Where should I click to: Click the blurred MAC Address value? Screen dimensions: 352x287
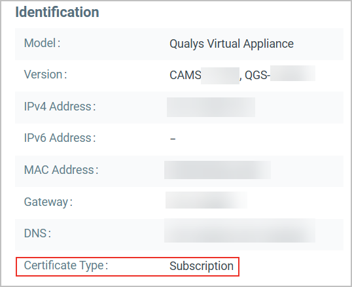217,170
